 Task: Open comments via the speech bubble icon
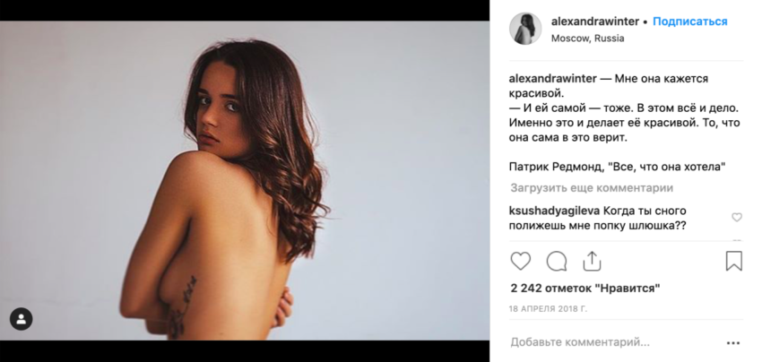[x=557, y=262]
